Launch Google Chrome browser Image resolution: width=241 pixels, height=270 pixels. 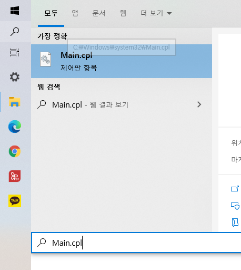pyautogui.click(x=15, y=151)
